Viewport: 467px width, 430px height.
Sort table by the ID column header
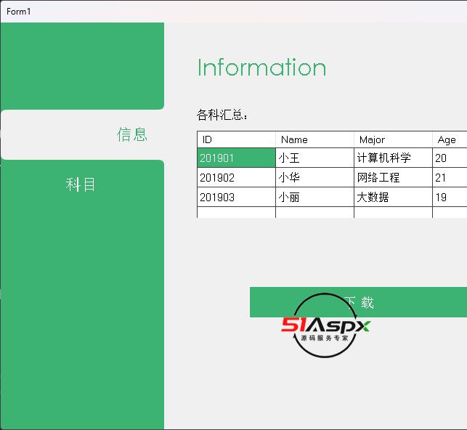[x=236, y=139]
